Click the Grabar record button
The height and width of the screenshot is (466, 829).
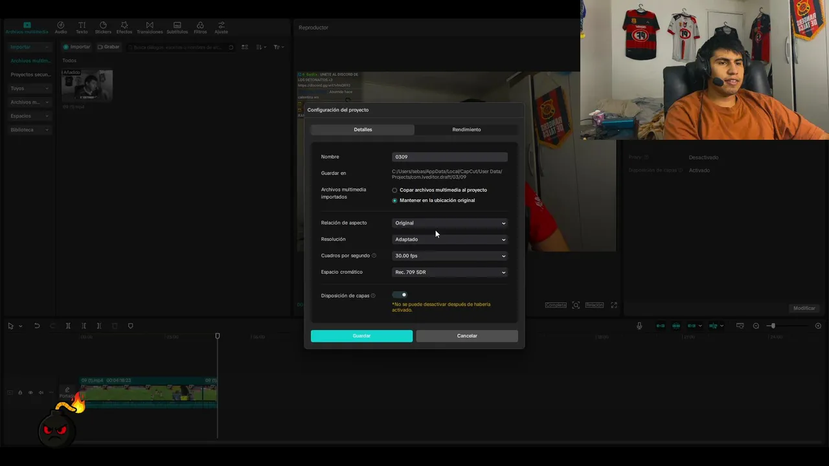click(x=108, y=47)
